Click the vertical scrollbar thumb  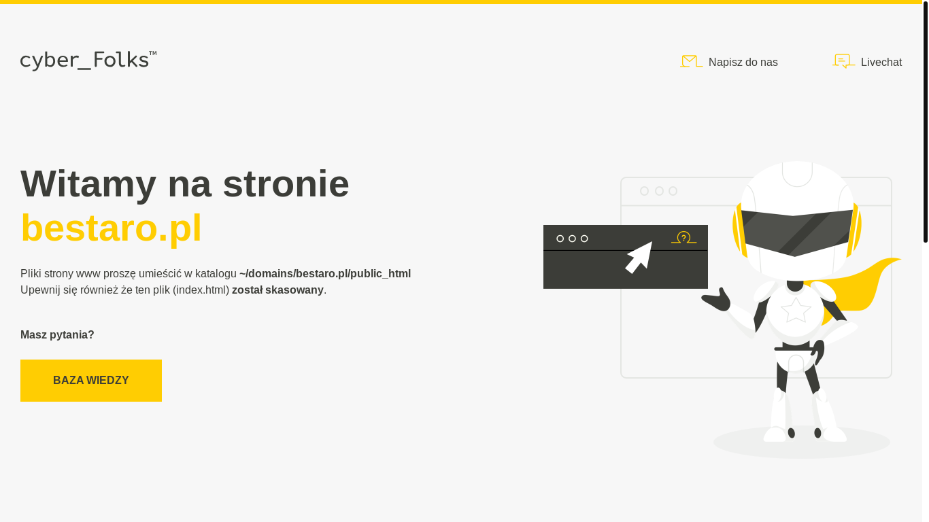[925, 122]
